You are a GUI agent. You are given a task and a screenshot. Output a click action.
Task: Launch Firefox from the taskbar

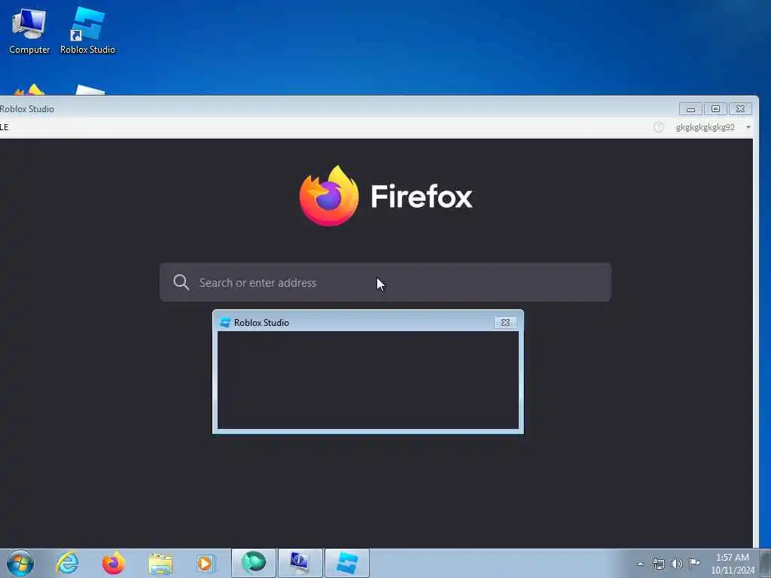pos(114,563)
